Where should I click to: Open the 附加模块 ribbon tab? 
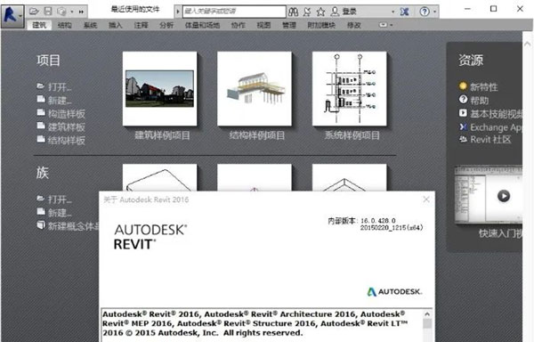(321, 25)
